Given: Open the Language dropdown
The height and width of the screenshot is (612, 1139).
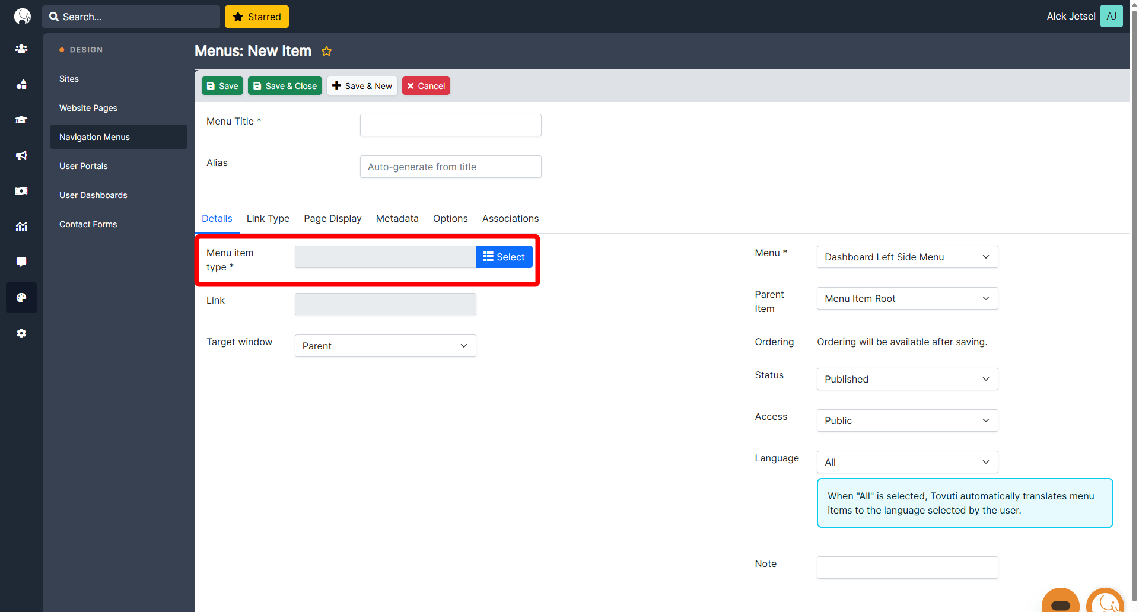Looking at the screenshot, I should tap(907, 462).
